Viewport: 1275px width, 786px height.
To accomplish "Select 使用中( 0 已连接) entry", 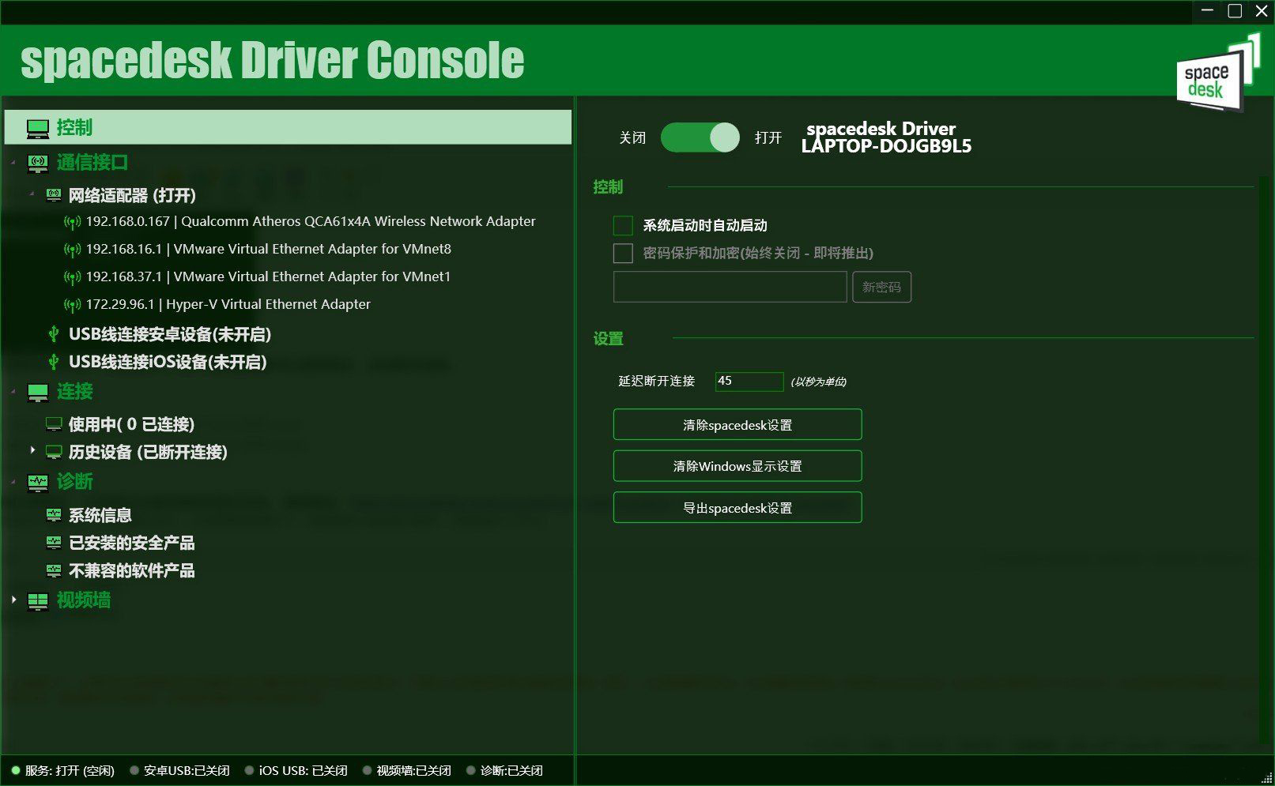I will (x=131, y=424).
